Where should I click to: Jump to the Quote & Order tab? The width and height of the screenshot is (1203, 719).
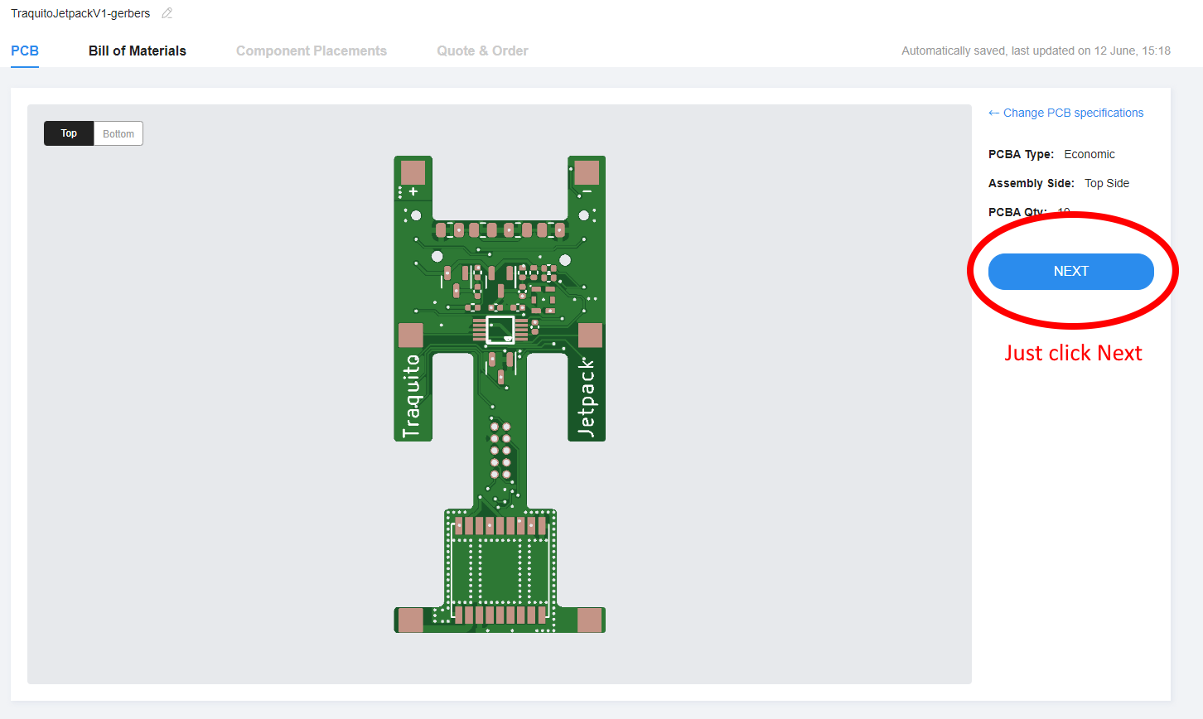(482, 51)
